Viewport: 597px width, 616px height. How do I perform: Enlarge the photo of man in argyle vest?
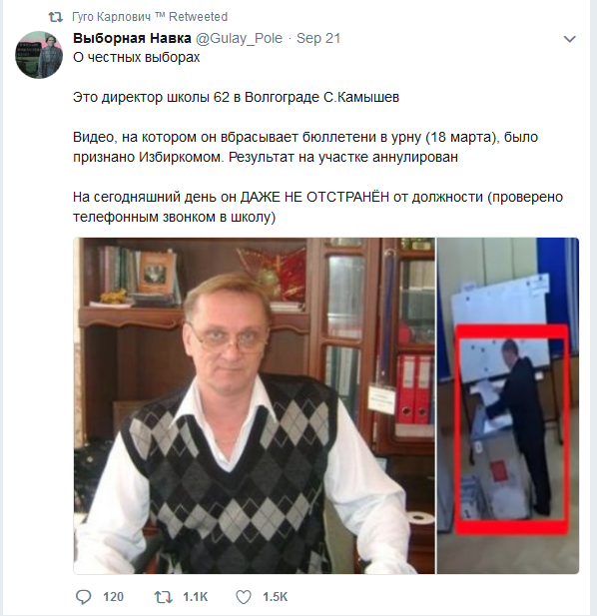point(255,405)
